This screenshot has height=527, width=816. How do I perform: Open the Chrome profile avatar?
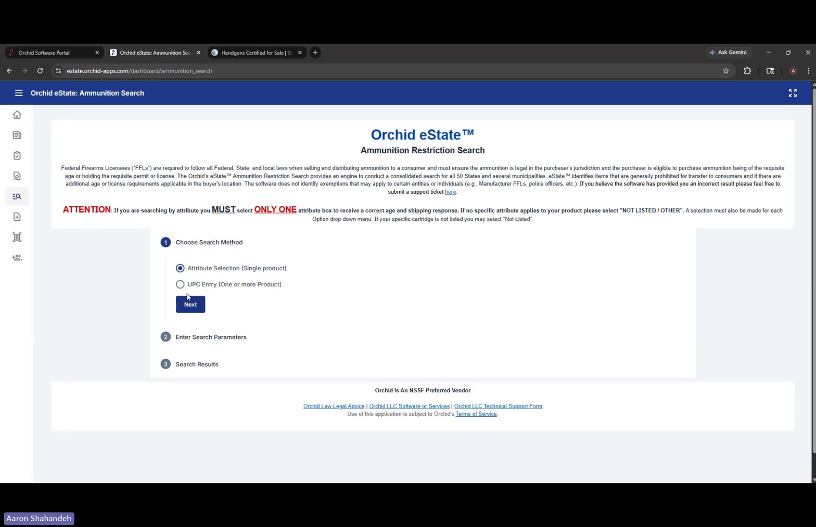coord(793,71)
